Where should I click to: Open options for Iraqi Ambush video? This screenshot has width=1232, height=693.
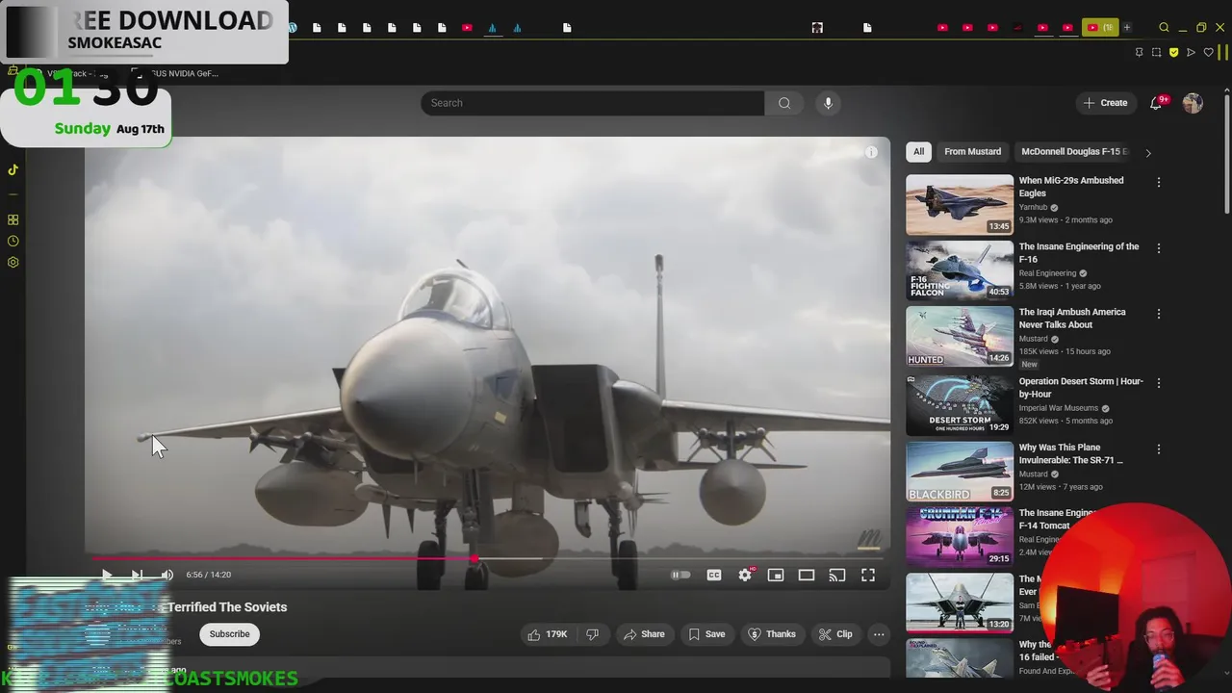[1159, 314]
